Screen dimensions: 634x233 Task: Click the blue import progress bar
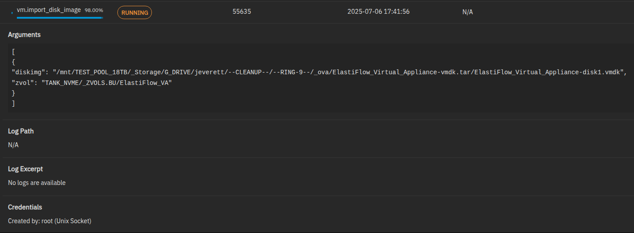[60, 18]
